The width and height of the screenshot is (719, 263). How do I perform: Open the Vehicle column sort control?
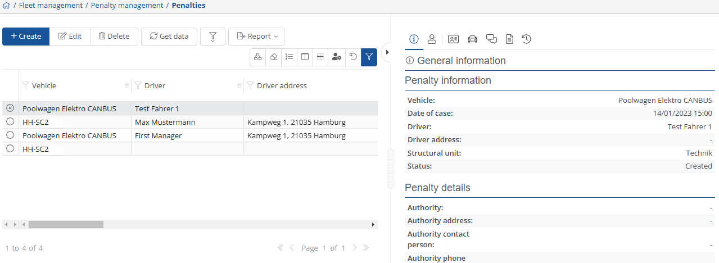[x=126, y=86]
